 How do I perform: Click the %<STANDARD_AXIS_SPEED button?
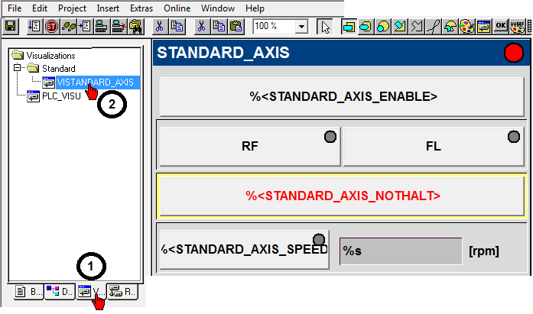point(245,250)
